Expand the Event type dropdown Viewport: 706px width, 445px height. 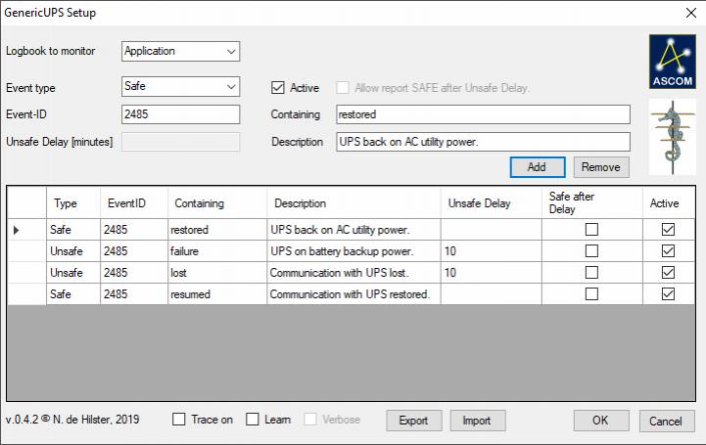tap(181, 87)
